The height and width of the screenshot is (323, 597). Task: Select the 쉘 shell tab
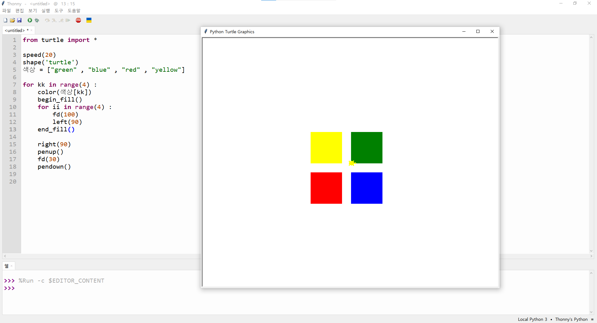pos(7,266)
